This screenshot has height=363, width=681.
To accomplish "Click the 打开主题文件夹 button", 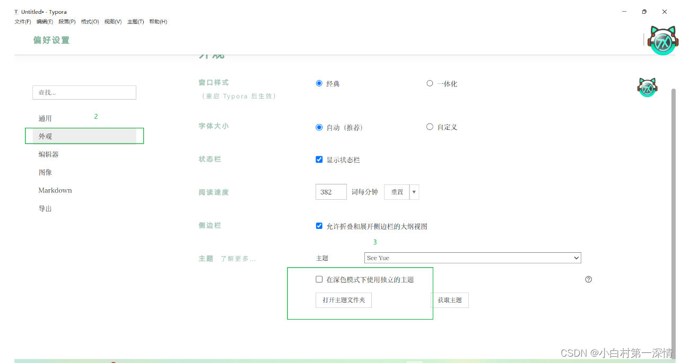I will pyautogui.click(x=344, y=300).
